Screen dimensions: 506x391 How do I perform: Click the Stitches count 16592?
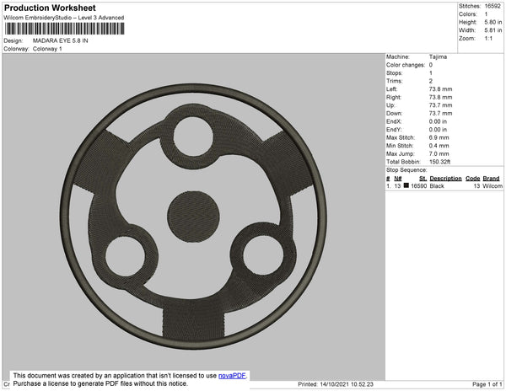coord(493,6)
